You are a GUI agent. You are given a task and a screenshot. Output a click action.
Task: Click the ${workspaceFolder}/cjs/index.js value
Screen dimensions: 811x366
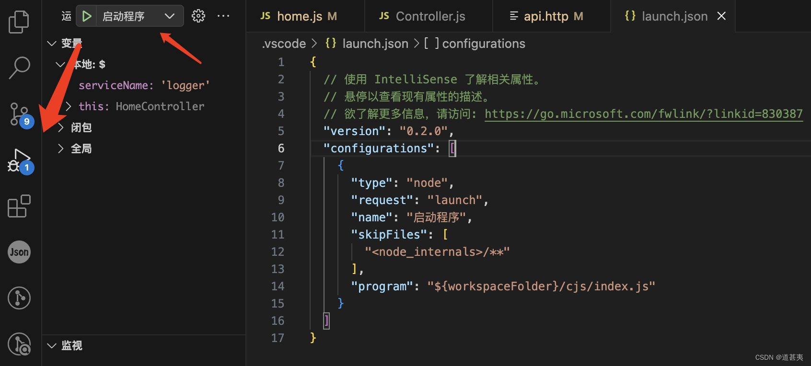coord(541,286)
